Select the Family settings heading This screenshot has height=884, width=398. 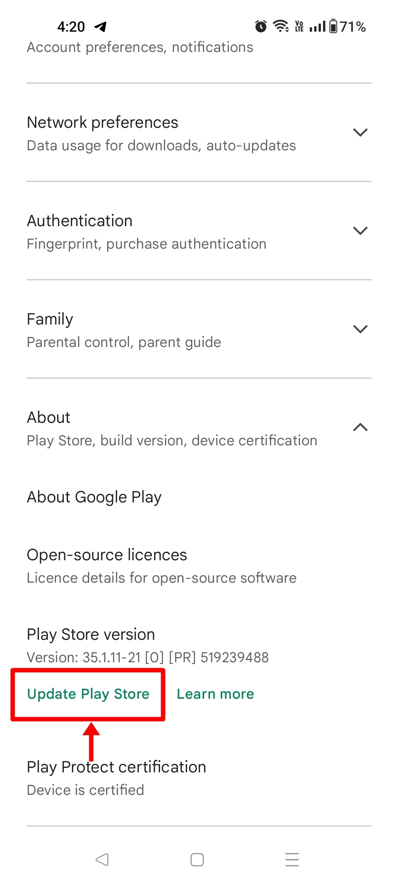pos(50,319)
